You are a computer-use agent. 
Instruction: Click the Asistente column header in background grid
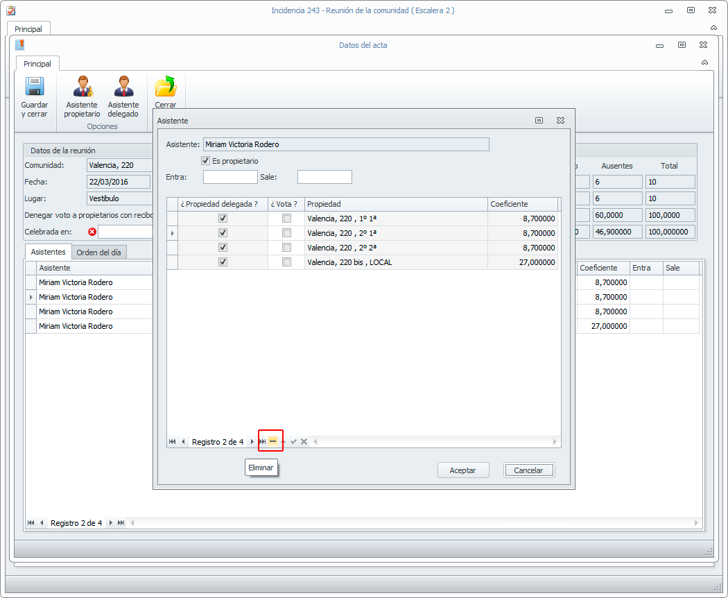click(95, 268)
